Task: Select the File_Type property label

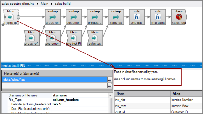Action: pyautogui.click(x=15, y=100)
